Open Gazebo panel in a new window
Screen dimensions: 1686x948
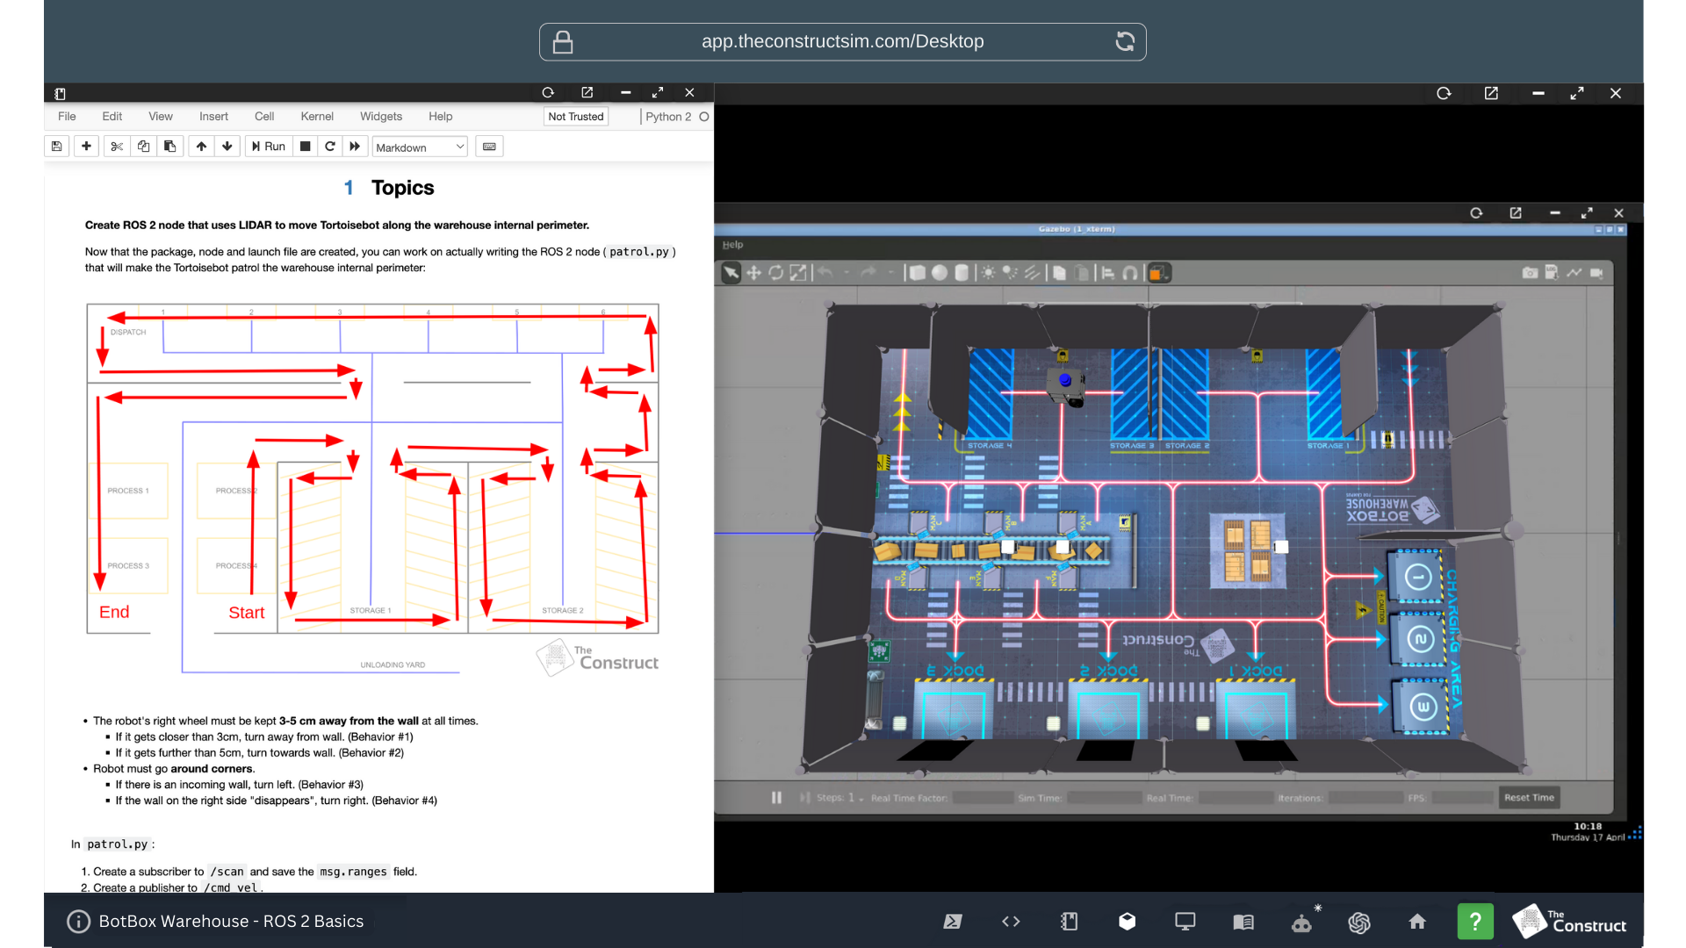tap(1516, 213)
